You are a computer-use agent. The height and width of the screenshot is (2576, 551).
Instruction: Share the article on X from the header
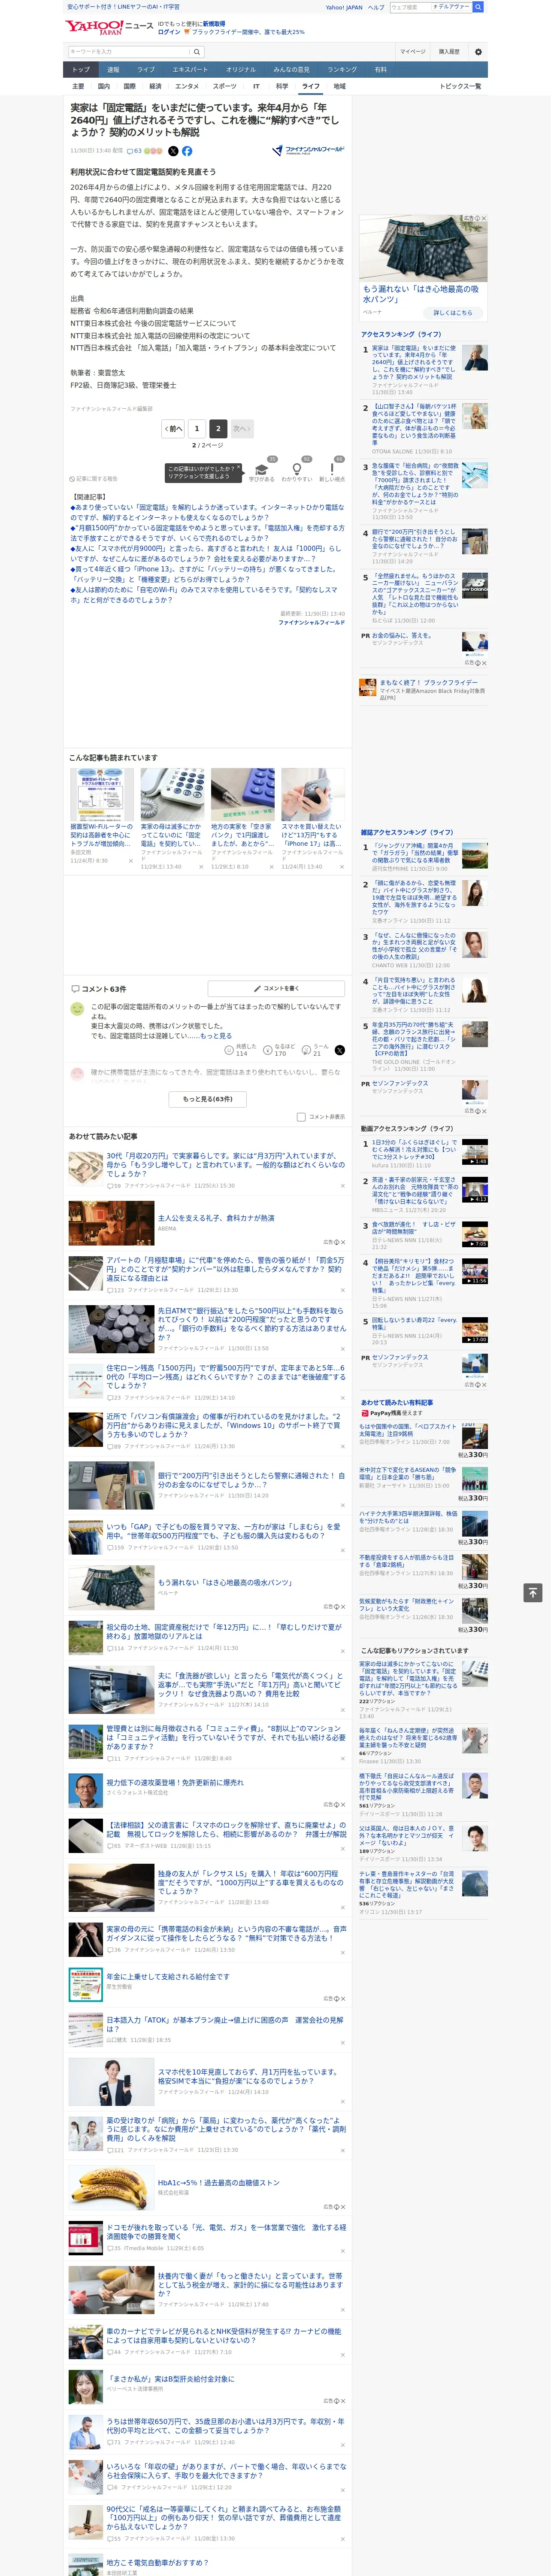point(173,151)
